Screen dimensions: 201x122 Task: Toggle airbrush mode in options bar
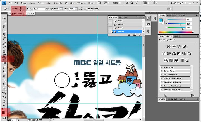pos(81,9)
